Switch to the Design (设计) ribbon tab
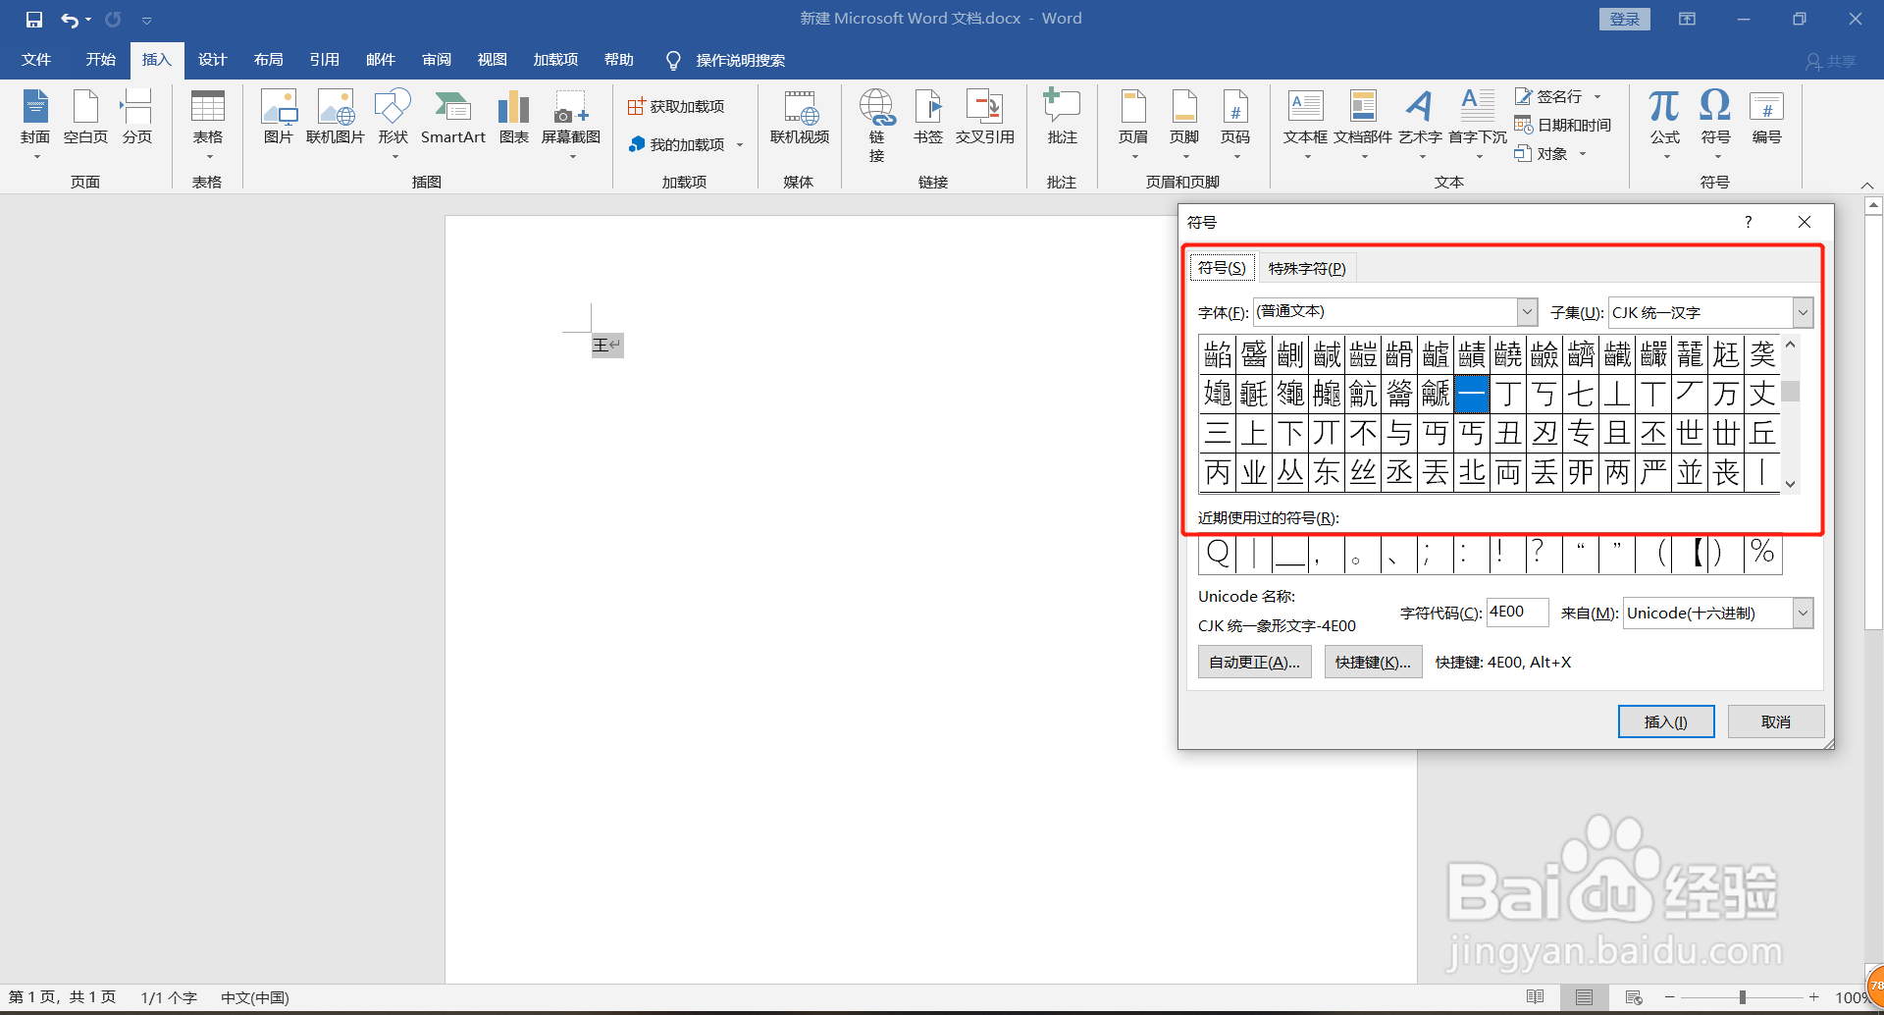This screenshot has width=1884, height=1015. pyautogui.click(x=212, y=60)
